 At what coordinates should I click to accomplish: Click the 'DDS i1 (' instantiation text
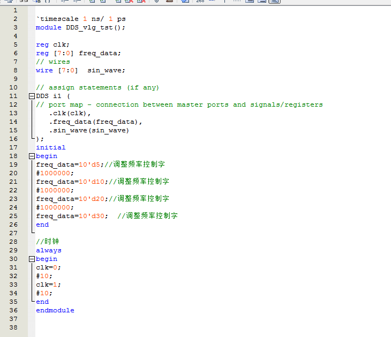coord(53,96)
